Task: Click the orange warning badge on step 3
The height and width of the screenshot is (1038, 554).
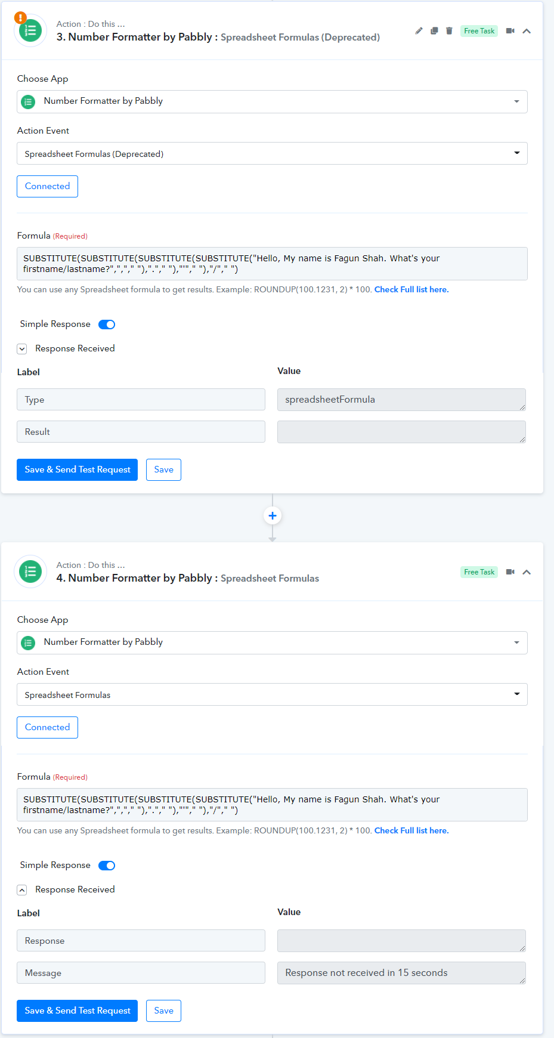Action: [x=20, y=18]
